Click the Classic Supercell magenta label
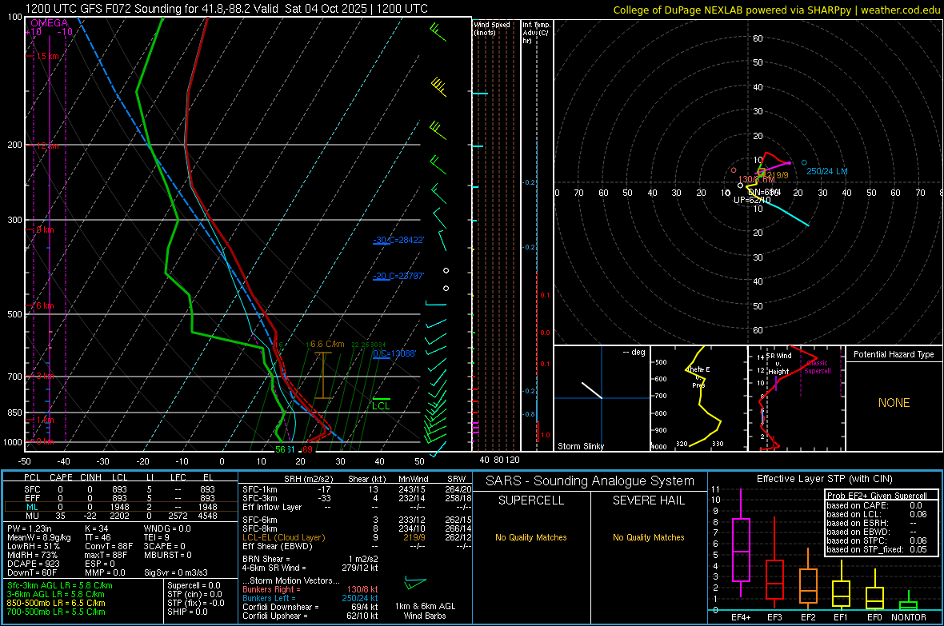Viewport: 944px width, 626px height. point(818,367)
